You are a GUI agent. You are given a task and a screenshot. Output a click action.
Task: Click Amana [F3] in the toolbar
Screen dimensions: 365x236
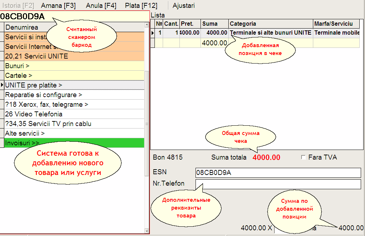click(59, 6)
